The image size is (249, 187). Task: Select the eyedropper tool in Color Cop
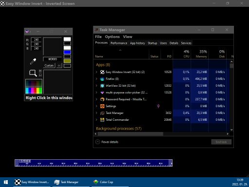(33, 61)
